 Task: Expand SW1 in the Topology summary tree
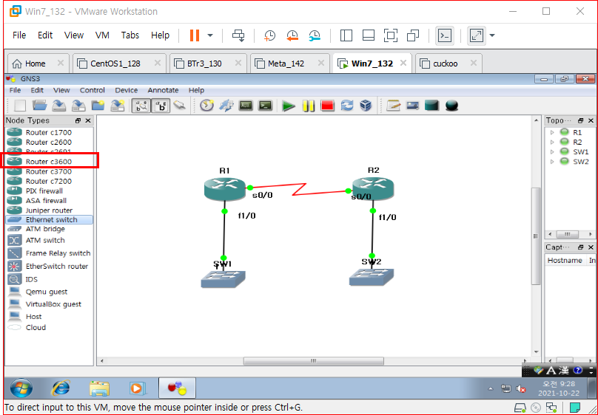pos(551,151)
